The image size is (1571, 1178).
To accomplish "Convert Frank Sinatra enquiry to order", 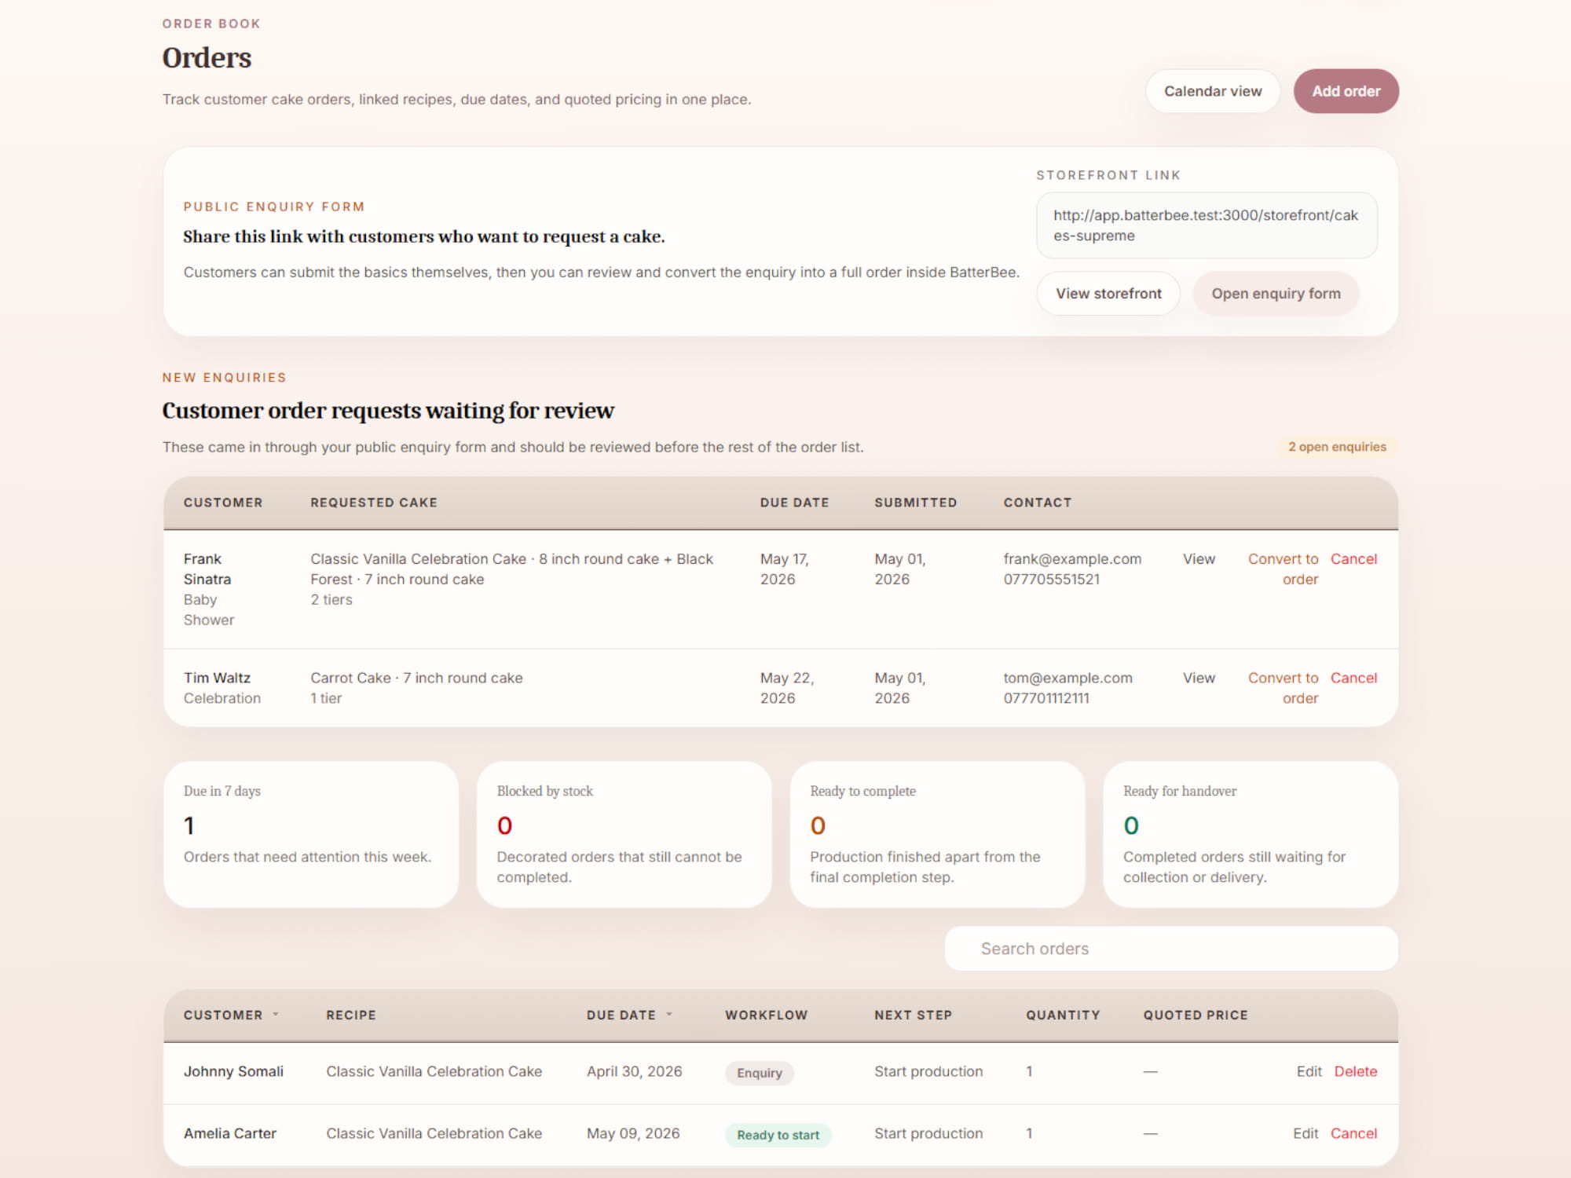I will click(x=1284, y=569).
